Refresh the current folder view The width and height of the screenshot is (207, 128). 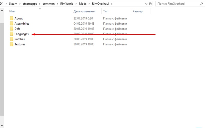tap(150, 4)
